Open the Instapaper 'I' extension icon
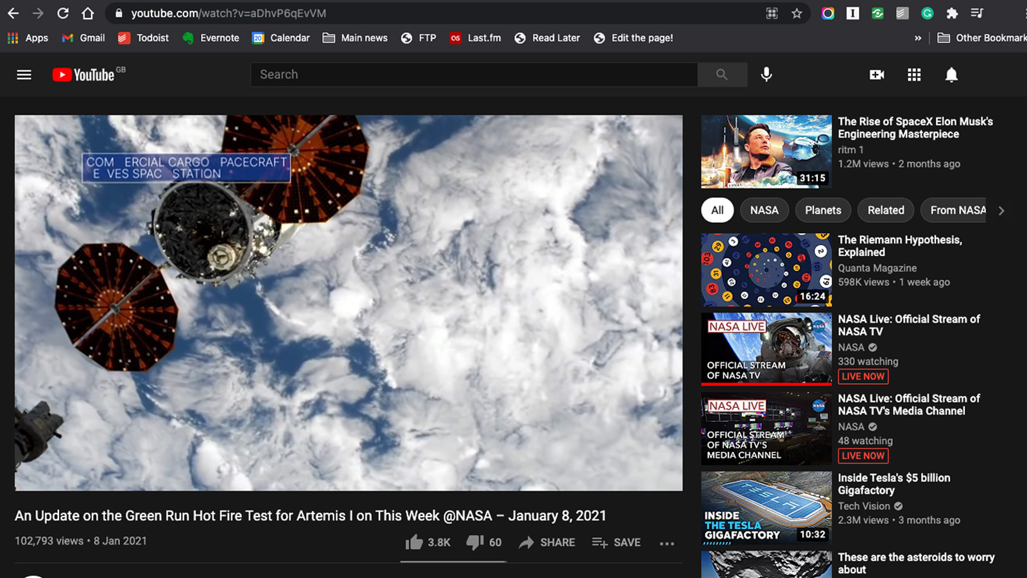1027x578 pixels. (852, 13)
